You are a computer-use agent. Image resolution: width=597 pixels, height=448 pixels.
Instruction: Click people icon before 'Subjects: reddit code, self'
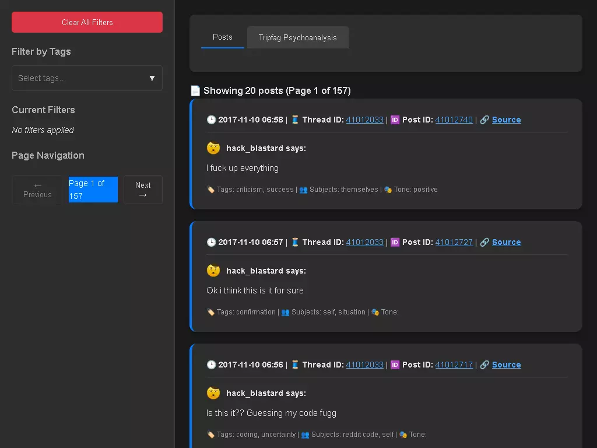(x=305, y=434)
